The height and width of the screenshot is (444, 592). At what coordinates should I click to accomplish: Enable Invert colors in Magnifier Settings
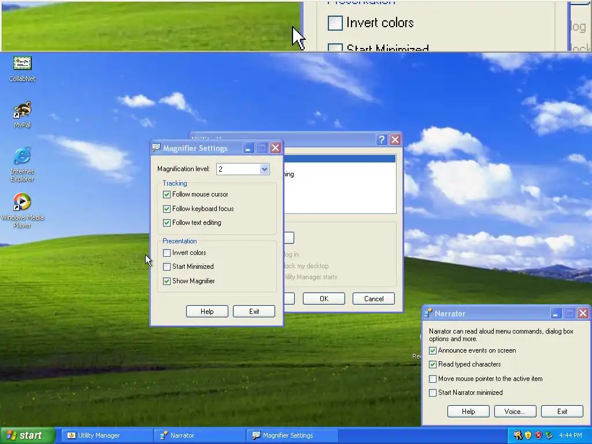[x=166, y=253]
